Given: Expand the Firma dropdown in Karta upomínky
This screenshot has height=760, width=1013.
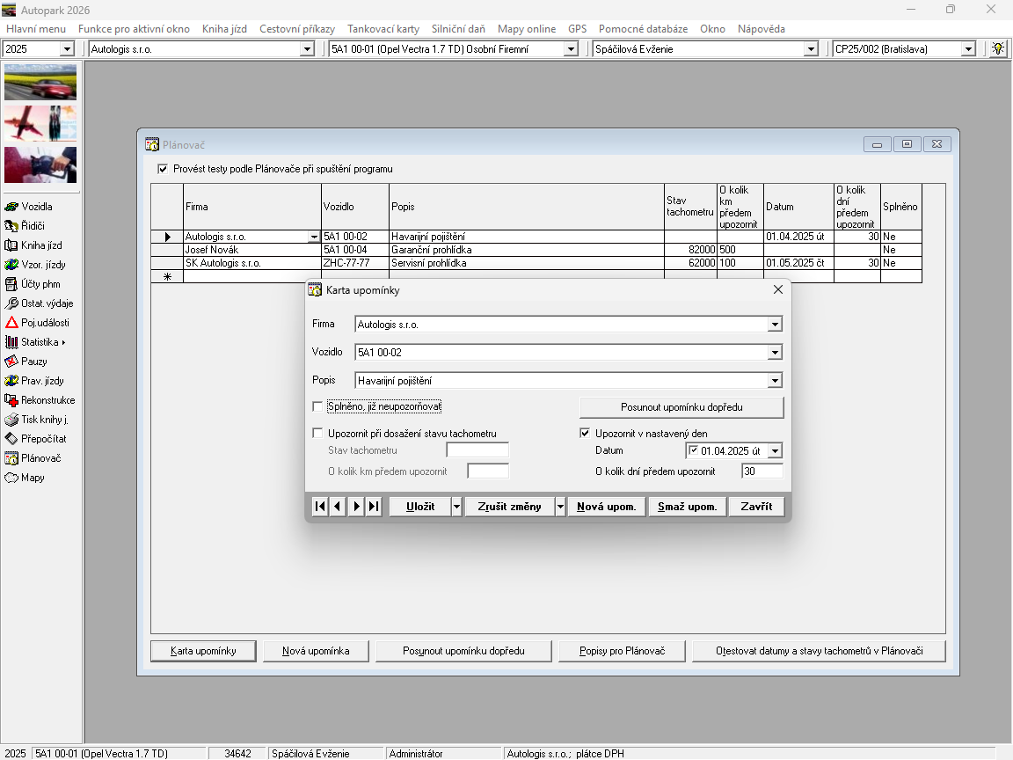Looking at the screenshot, I should click(x=774, y=325).
